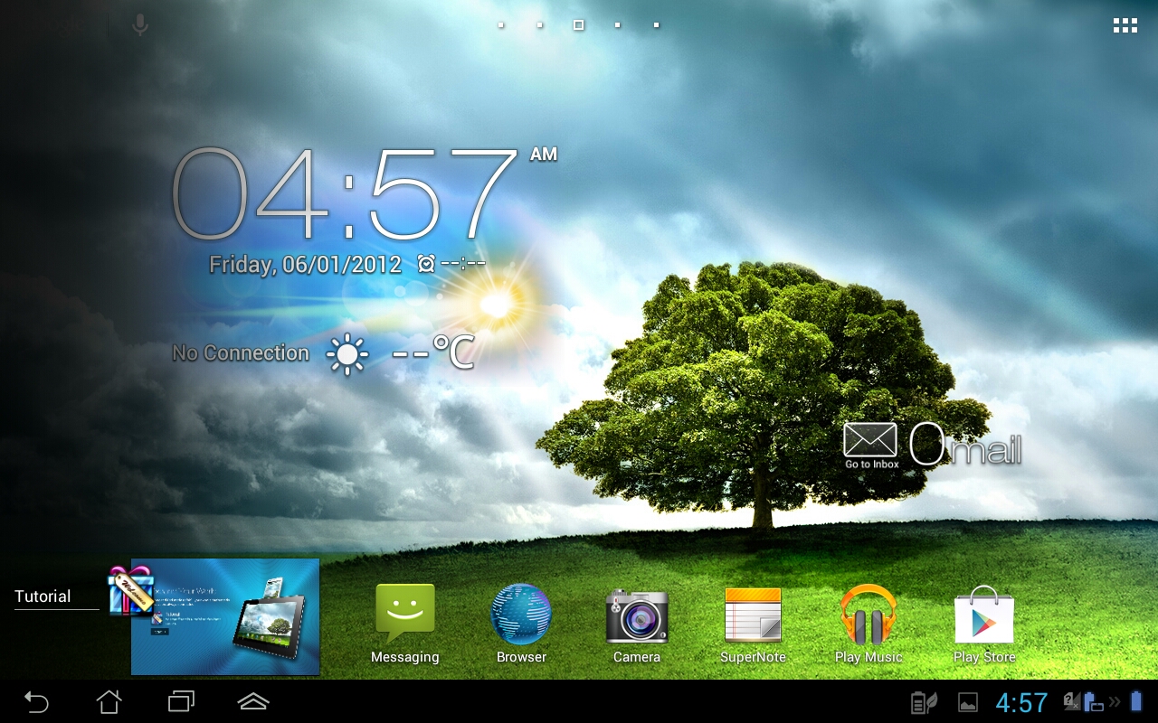
Task: Tap the --°C temperature reading
Action: point(433,352)
